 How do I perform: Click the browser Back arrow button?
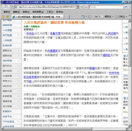tap(4, 7)
